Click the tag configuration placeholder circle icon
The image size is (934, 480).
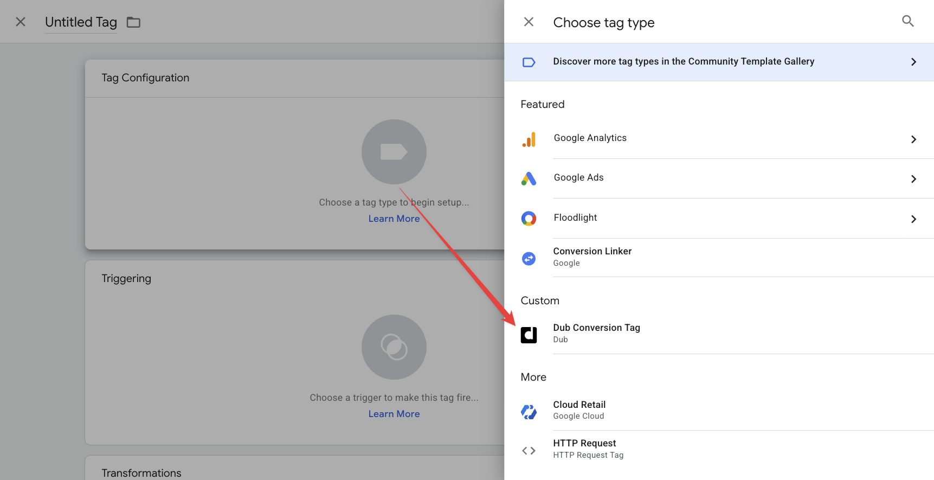click(394, 152)
